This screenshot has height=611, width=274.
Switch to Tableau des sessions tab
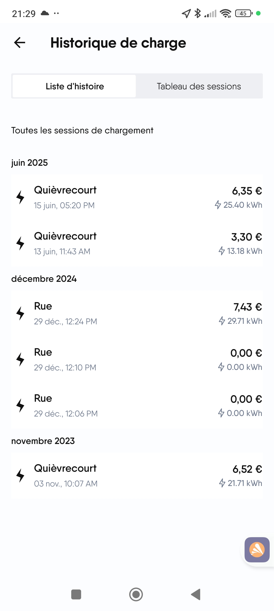199,86
